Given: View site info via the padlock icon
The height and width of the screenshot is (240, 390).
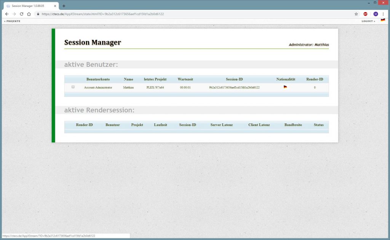Looking at the screenshot, I should (38, 14).
